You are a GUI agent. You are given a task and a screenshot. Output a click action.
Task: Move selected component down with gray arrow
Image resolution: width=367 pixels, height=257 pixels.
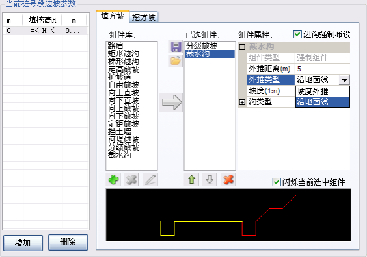point(210,180)
